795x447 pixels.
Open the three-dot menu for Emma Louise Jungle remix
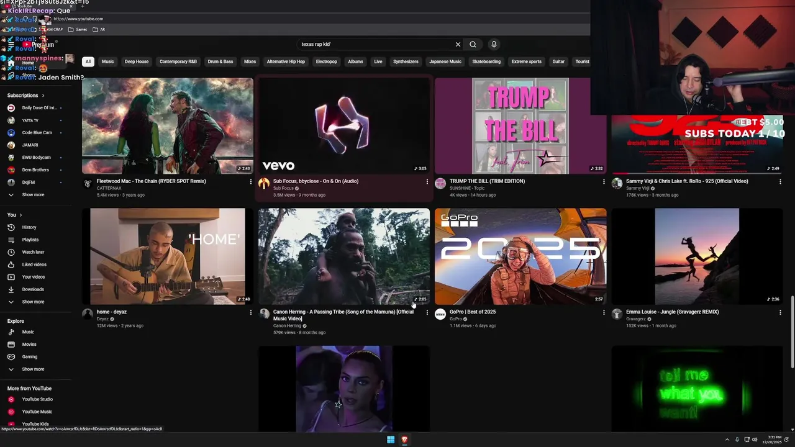coord(780,312)
